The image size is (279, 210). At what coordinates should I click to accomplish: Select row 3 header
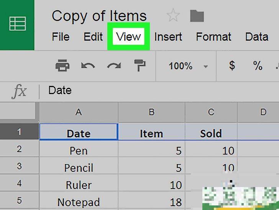pos(19,166)
